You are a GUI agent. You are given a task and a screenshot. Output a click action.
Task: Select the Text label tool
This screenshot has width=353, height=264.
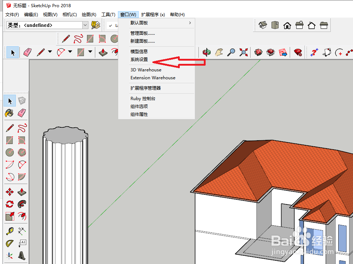[x=22, y=243]
